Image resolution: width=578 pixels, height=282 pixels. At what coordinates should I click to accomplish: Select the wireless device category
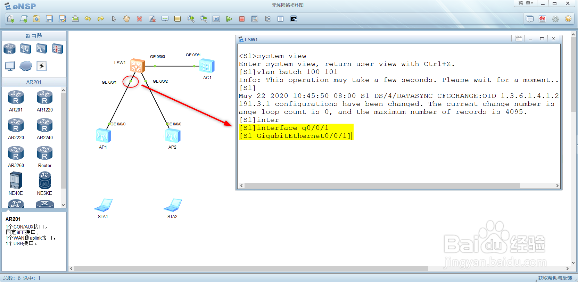click(x=41, y=49)
